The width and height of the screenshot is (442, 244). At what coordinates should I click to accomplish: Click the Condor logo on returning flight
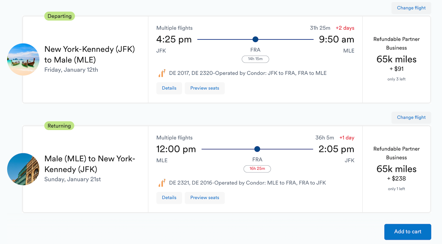(162, 183)
